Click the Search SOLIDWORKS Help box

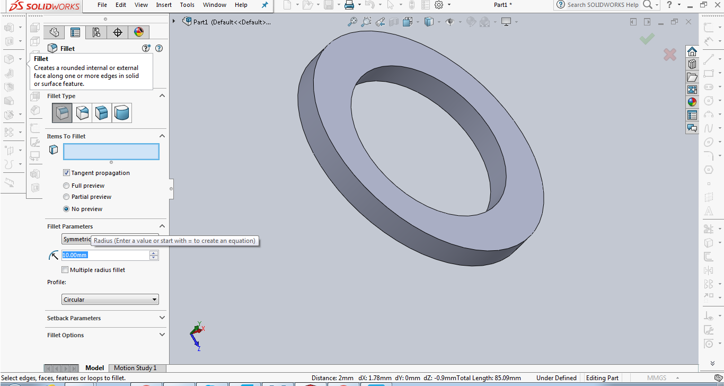pos(603,5)
